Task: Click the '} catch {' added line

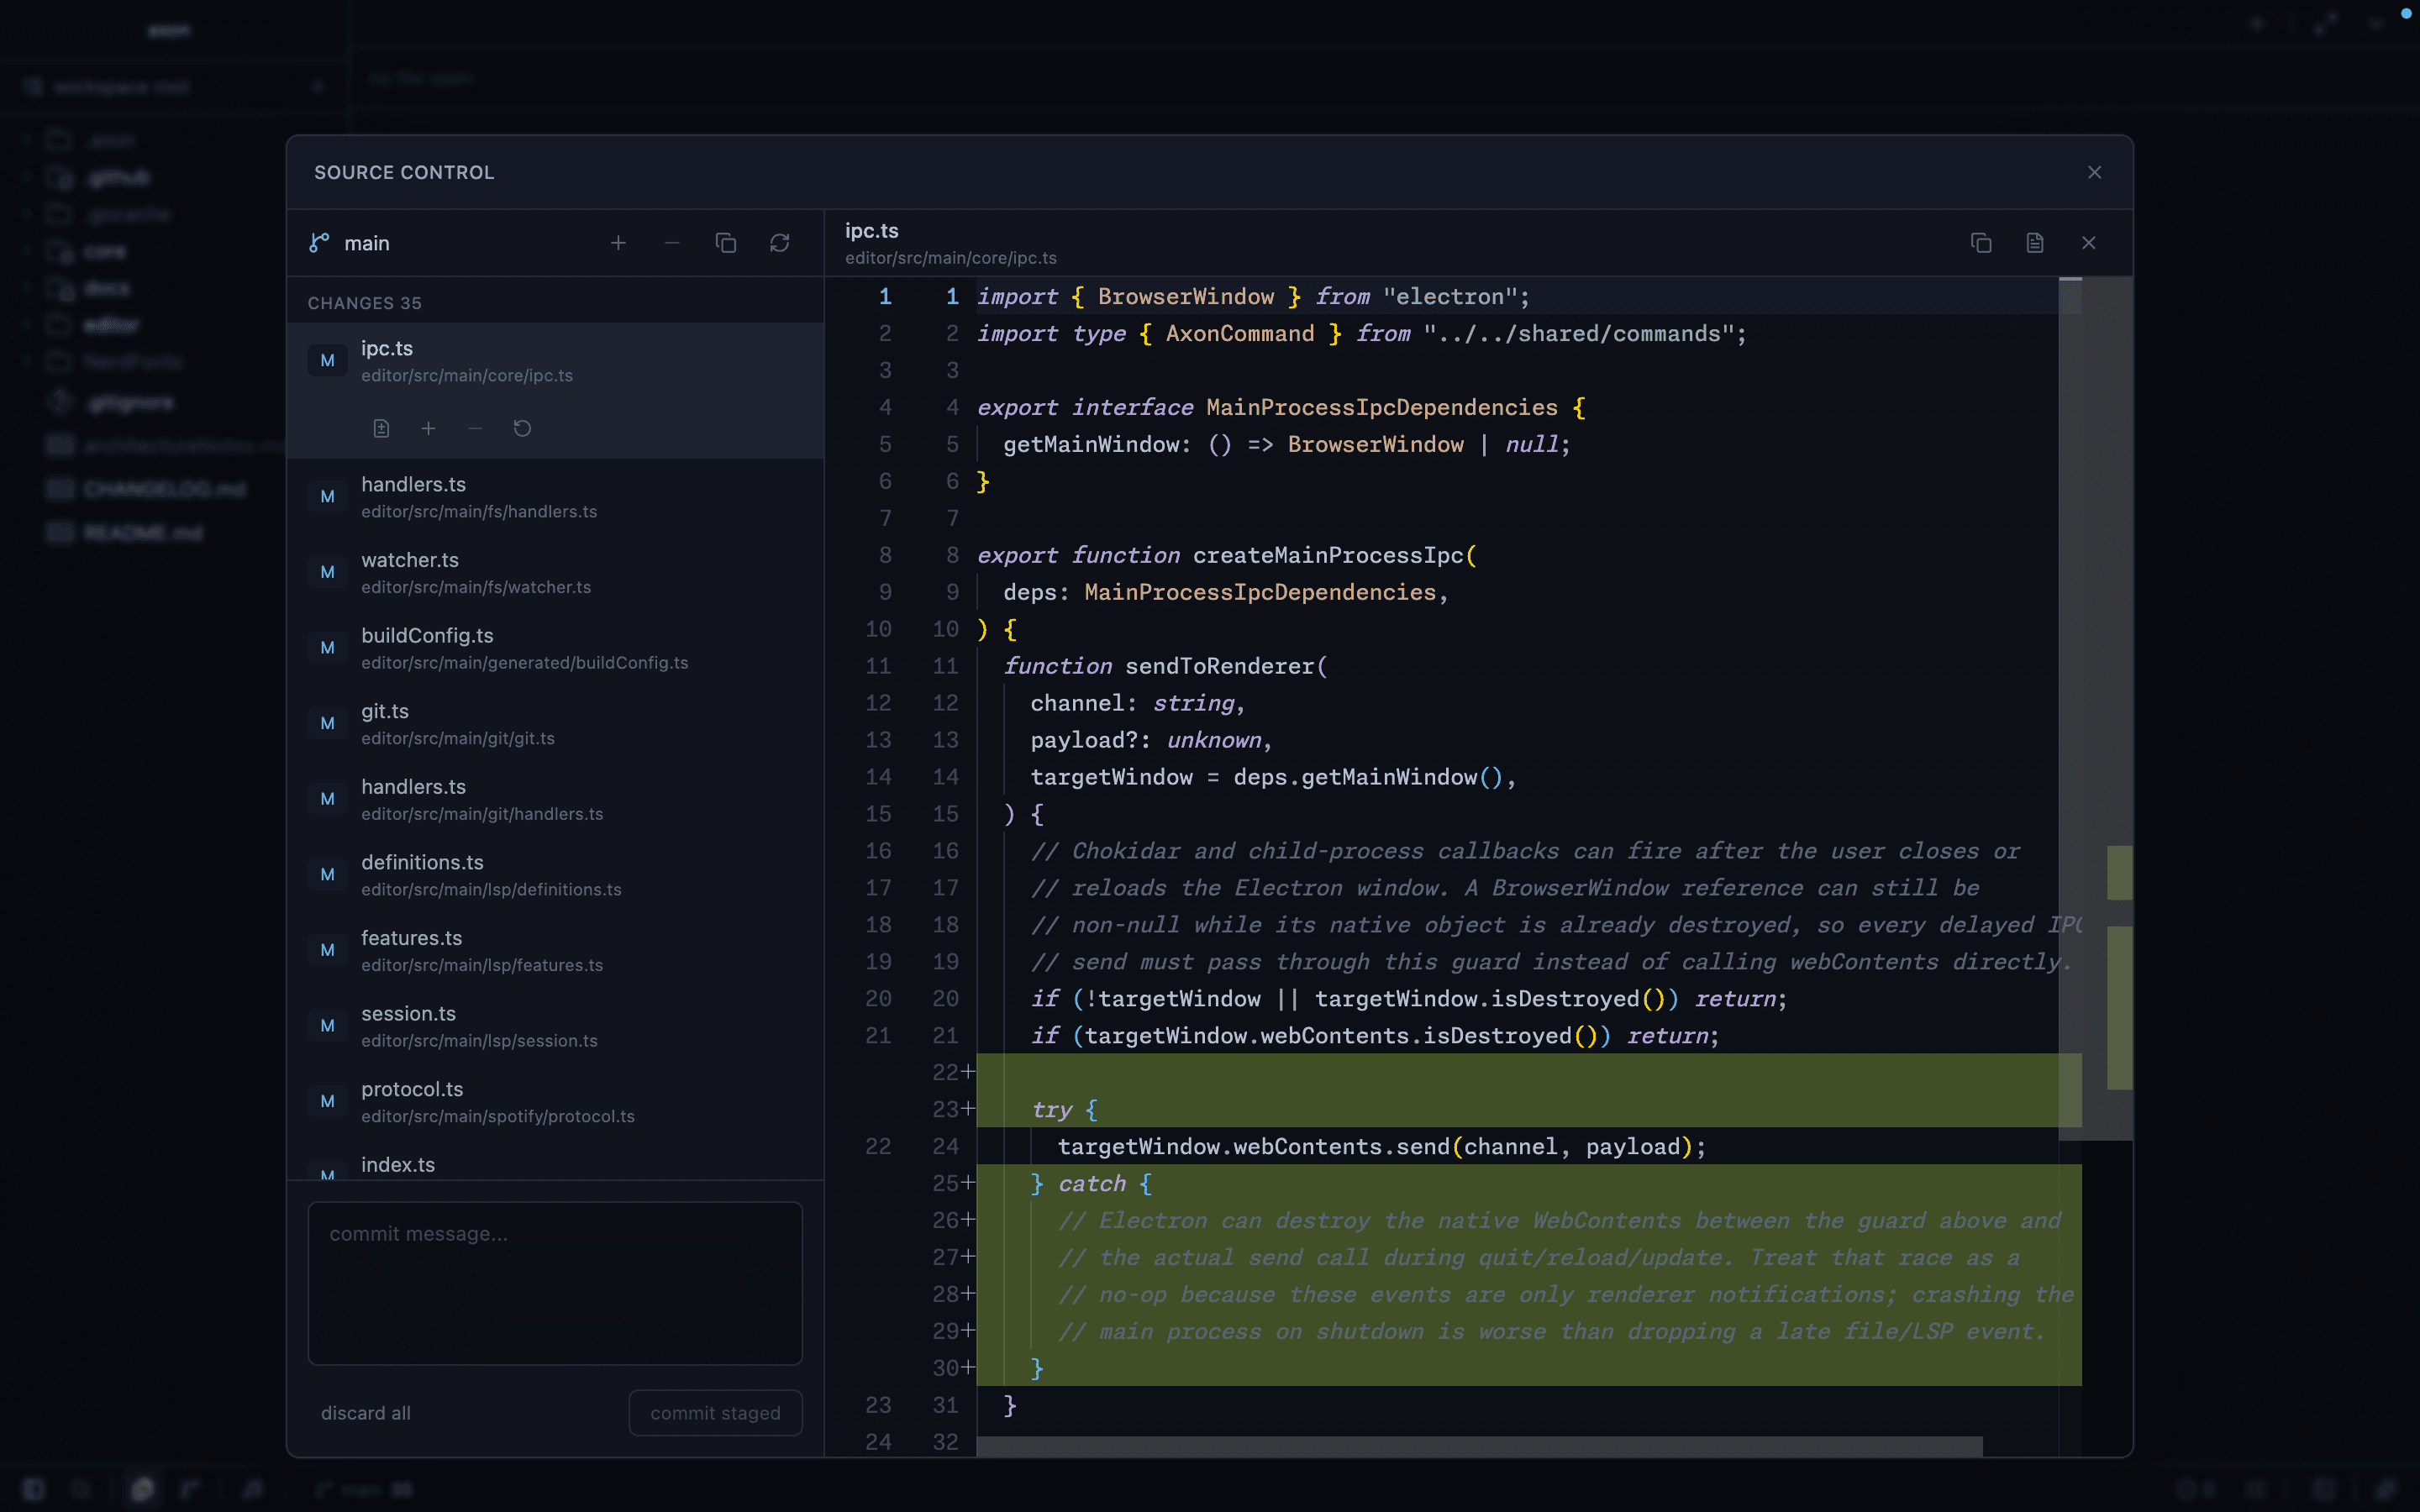Action: point(1528,1183)
